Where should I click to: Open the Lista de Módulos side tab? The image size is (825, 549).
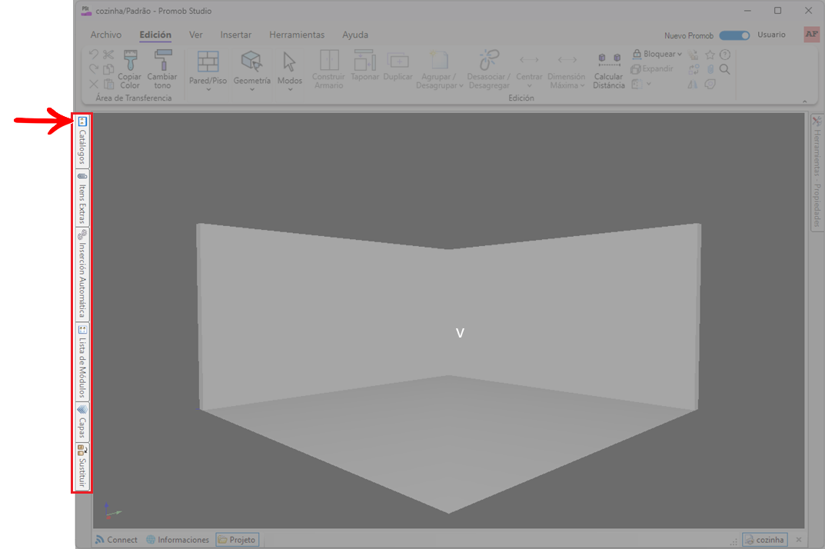pyautogui.click(x=82, y=362)
